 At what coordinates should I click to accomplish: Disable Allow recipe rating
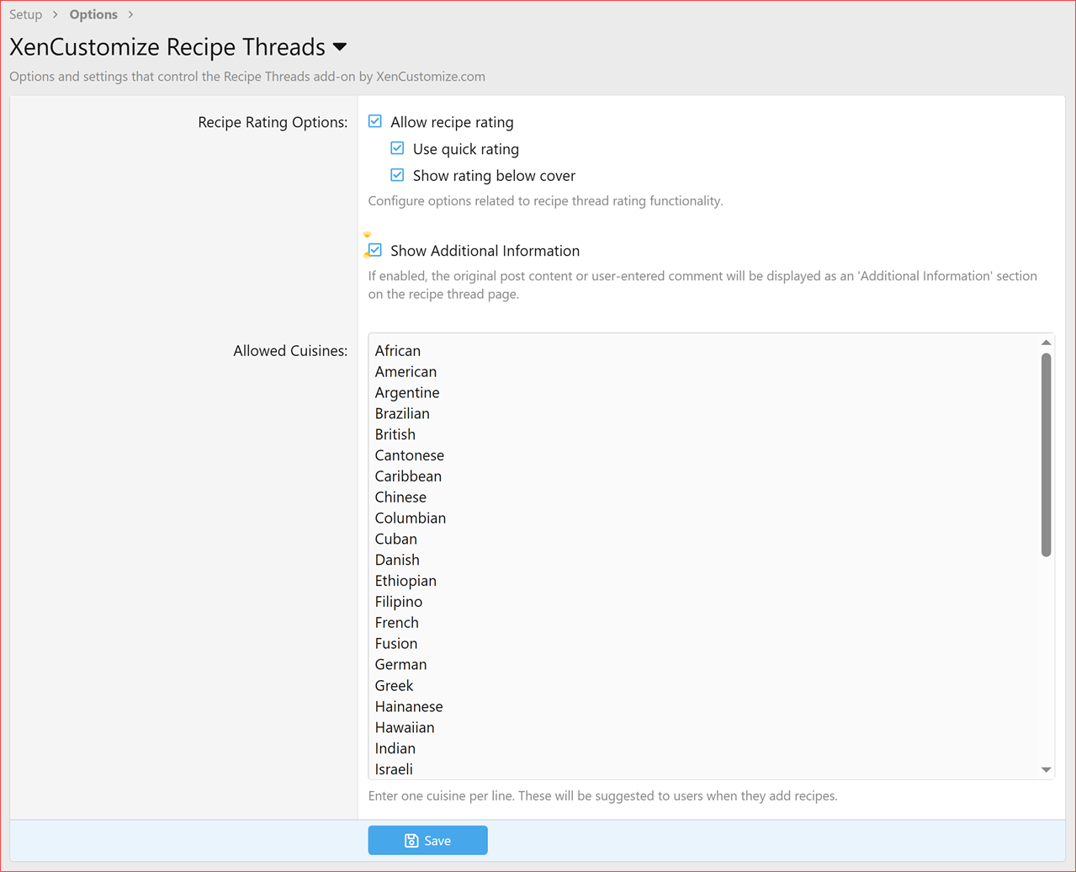pyautogui.click(x=374, y=120)
